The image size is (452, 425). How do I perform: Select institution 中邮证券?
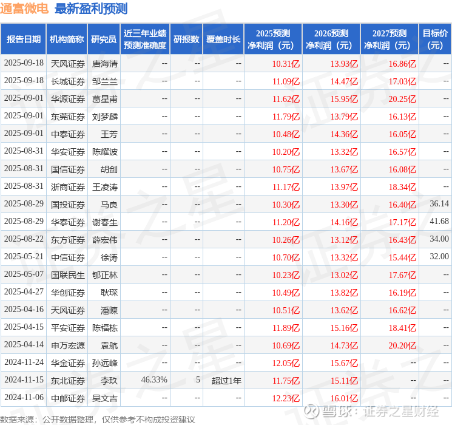tap(68, 398)
